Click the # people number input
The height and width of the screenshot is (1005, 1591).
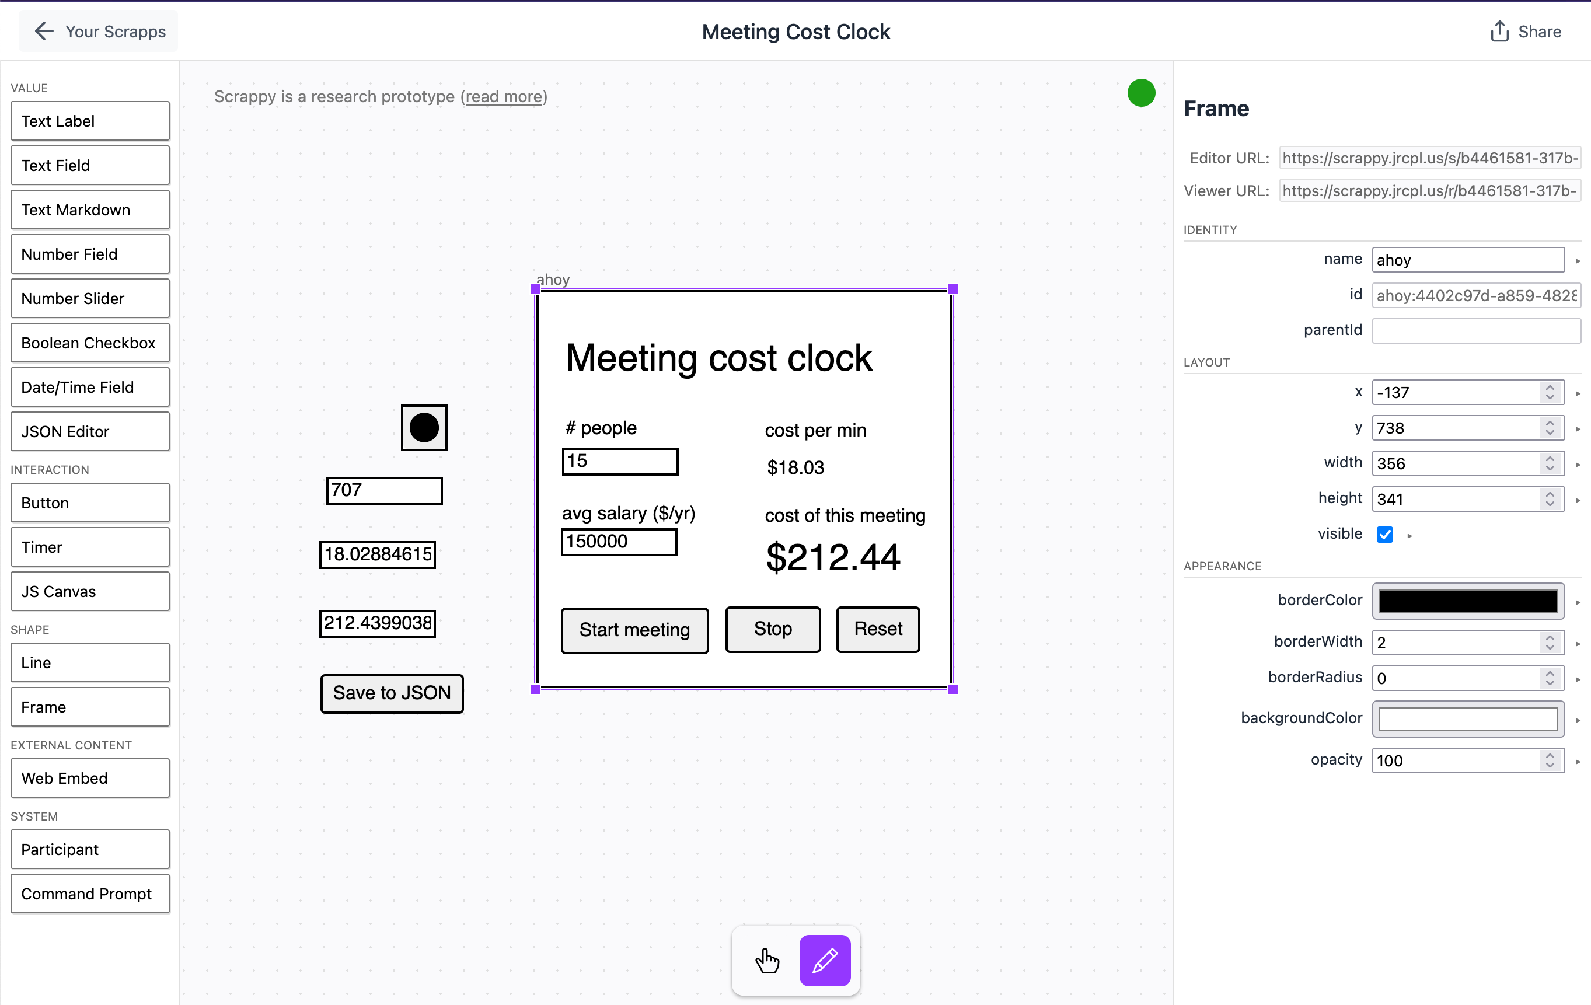[619, 461]
